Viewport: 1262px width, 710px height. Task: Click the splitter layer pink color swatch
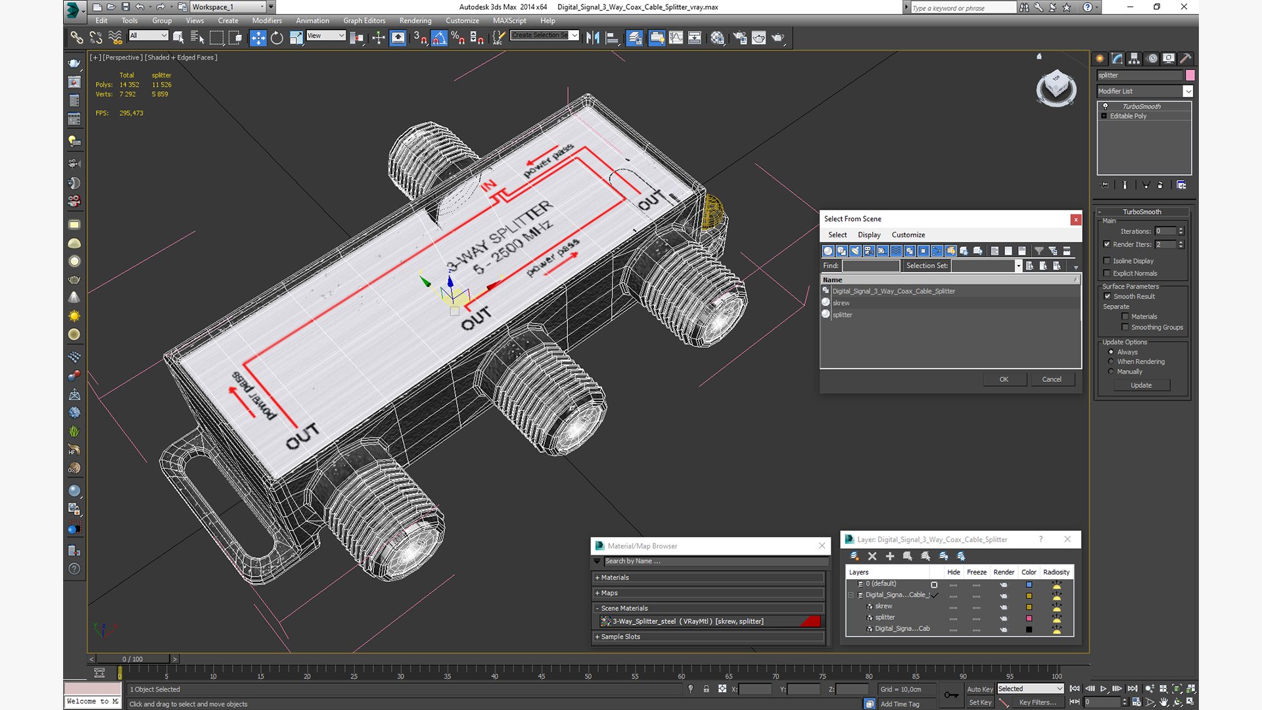click(1029, 618)
